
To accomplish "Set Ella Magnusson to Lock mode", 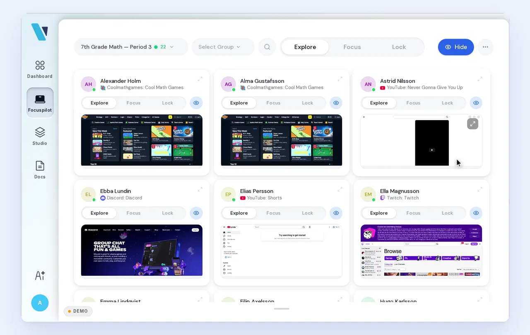I will [x=448, y=213].
